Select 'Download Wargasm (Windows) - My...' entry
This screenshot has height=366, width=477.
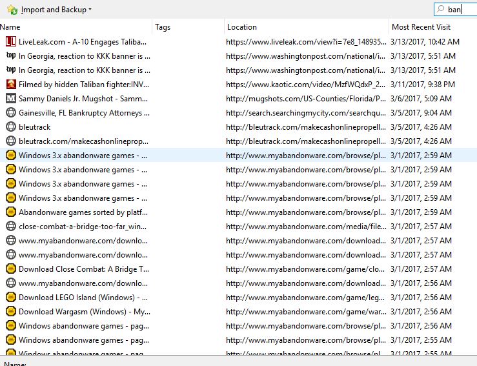tap(85, 312)
